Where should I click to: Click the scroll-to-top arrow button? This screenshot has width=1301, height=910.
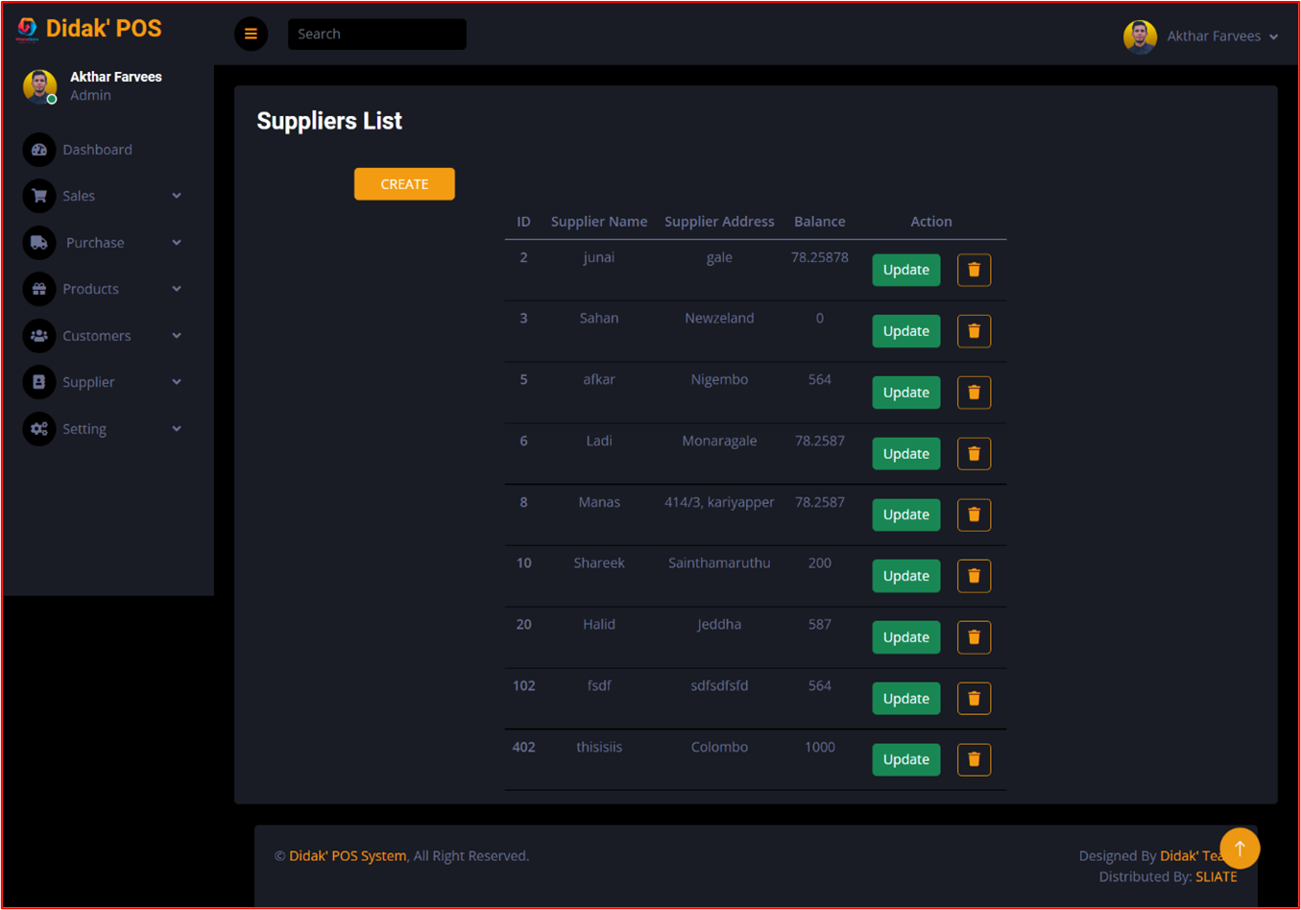(1240, 849)
